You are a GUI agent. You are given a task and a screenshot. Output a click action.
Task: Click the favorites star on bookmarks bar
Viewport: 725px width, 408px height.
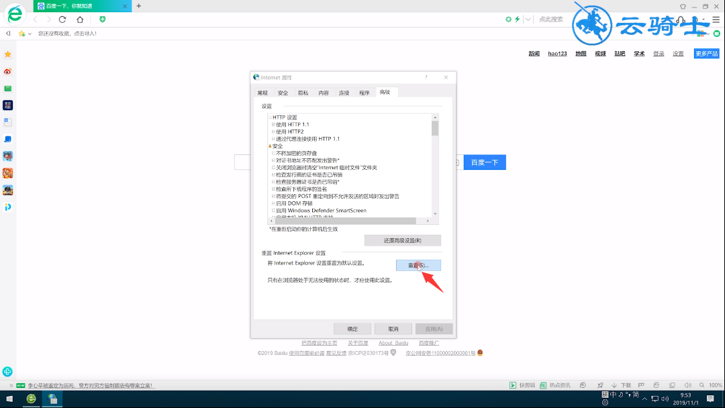21,34
